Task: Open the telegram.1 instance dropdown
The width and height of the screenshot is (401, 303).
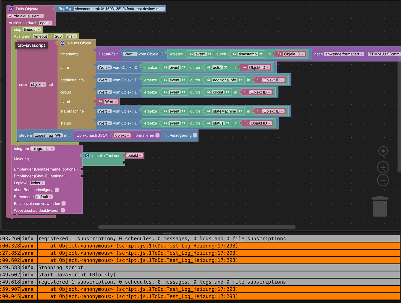Action: pyautogui.click(x=42, y=149)
